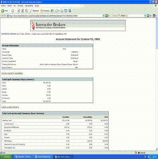This screenshot has height=159, width=158.
Task: Click the Print toolbar icon
Action: [x=62, y=11]
